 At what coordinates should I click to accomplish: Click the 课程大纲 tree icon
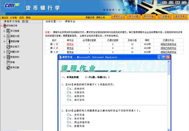(8, 36)
